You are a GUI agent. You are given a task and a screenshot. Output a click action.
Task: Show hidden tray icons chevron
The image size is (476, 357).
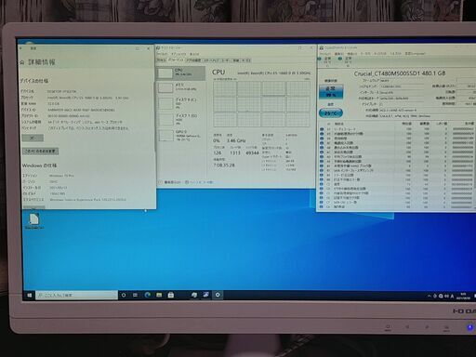point(429,297)
